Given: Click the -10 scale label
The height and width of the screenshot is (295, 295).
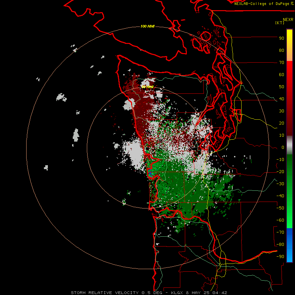Looking at the screenshot, I should [x=280, y=160].
